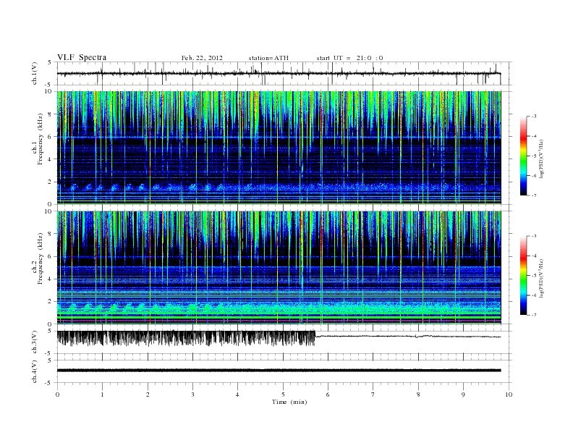Viewport: 573px width, 443px height.
Task: Click the "ch.3(V)" axis label
Action: click(34, 342)
